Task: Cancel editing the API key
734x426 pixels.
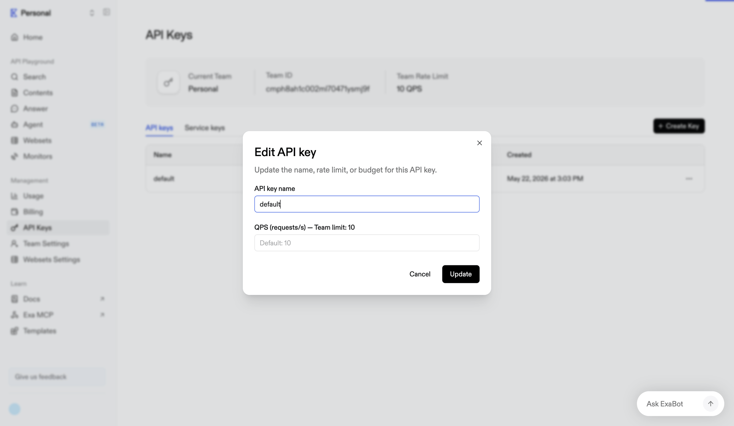Action: pos(420,274)
